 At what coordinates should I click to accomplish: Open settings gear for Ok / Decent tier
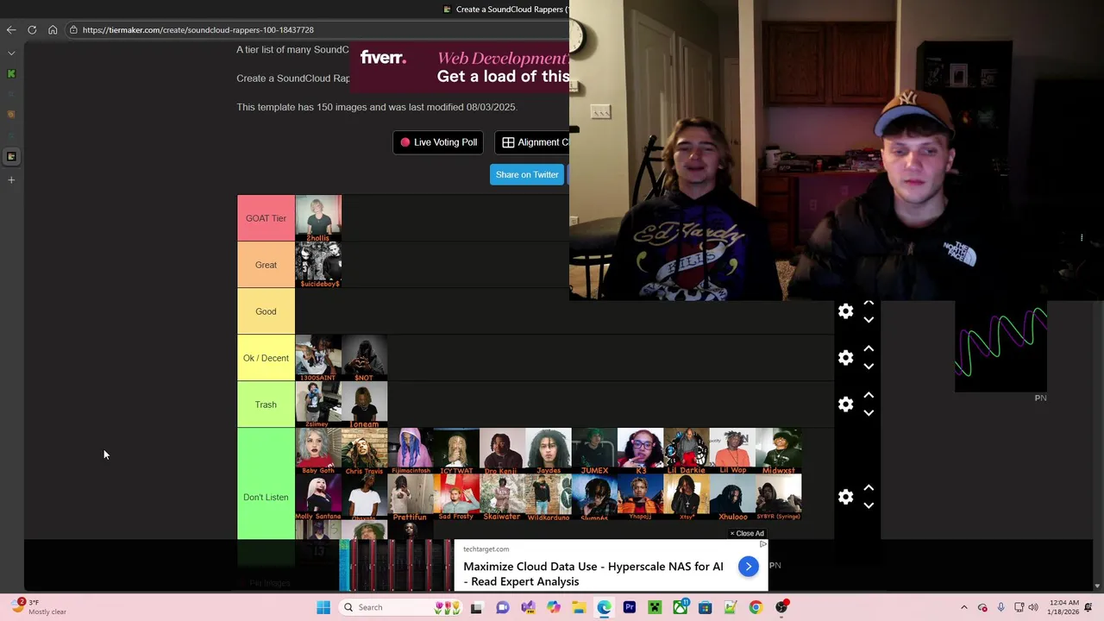point(845,358)
